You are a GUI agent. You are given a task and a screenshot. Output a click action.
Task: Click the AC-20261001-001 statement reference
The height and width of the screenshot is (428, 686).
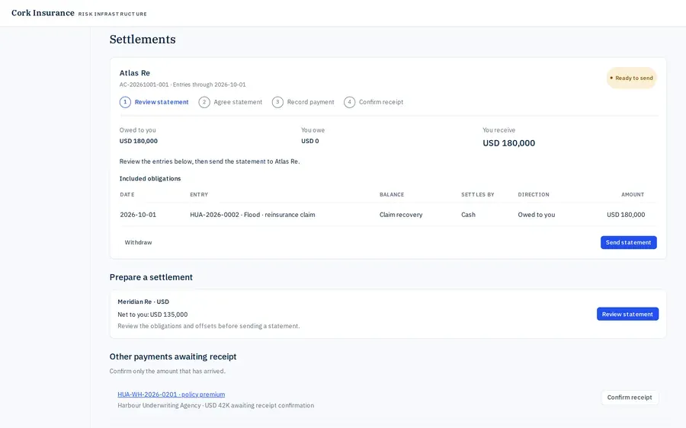pyautogui.click(x=144, y=85)
